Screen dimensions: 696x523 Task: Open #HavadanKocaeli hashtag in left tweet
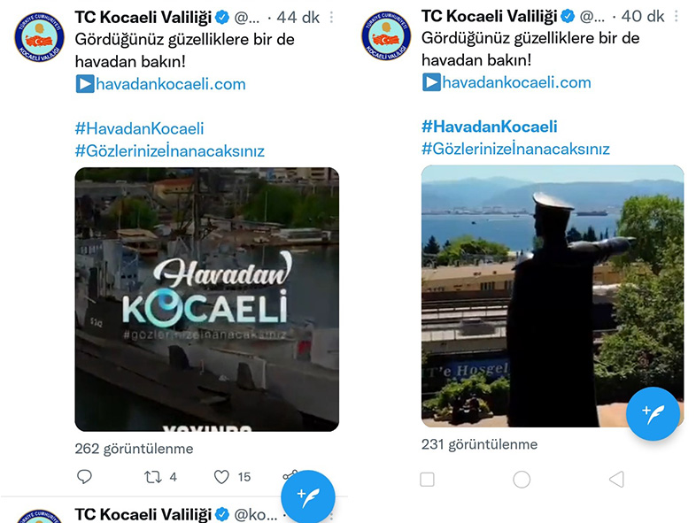[x=139, y=128]
